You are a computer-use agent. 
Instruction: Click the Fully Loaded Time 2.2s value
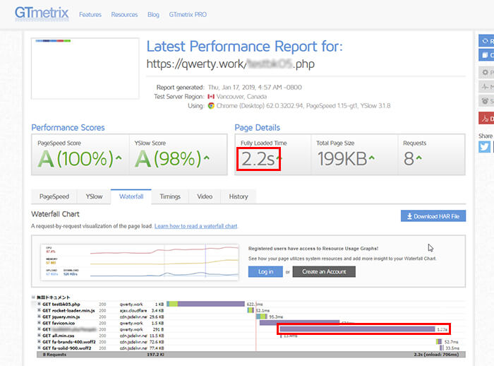258,159
